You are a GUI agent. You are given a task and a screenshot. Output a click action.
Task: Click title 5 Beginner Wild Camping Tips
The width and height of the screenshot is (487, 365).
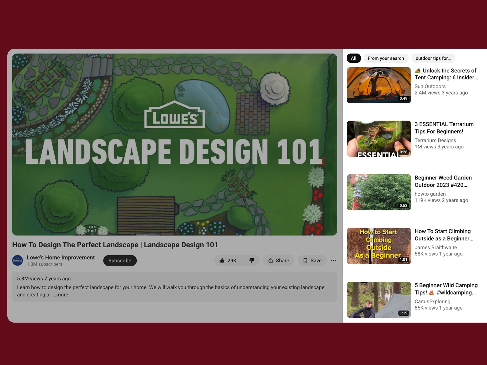point(446,289)
